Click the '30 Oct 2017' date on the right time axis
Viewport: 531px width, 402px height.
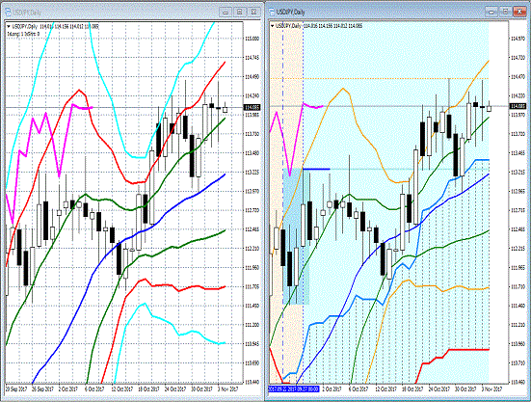[465, 389]
